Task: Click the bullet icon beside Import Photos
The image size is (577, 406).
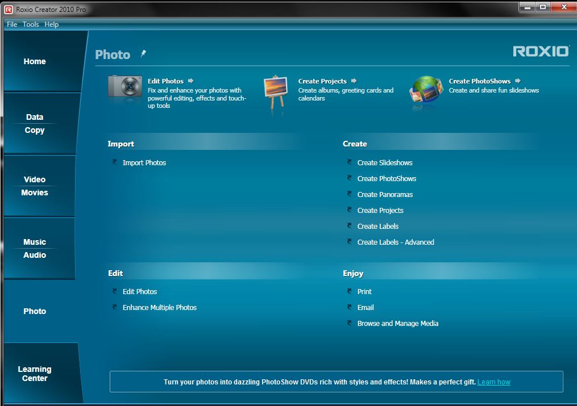Action: 114,162
